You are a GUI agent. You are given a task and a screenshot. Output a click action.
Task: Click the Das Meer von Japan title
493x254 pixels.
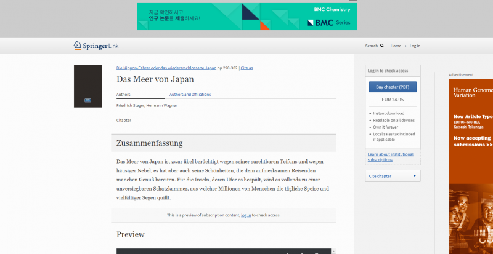tap(155, 79)
